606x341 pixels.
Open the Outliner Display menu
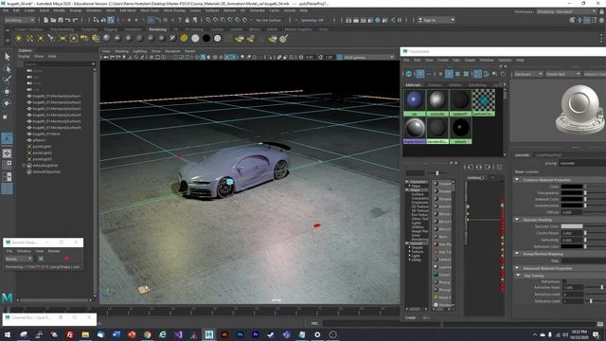pos(24,57)
